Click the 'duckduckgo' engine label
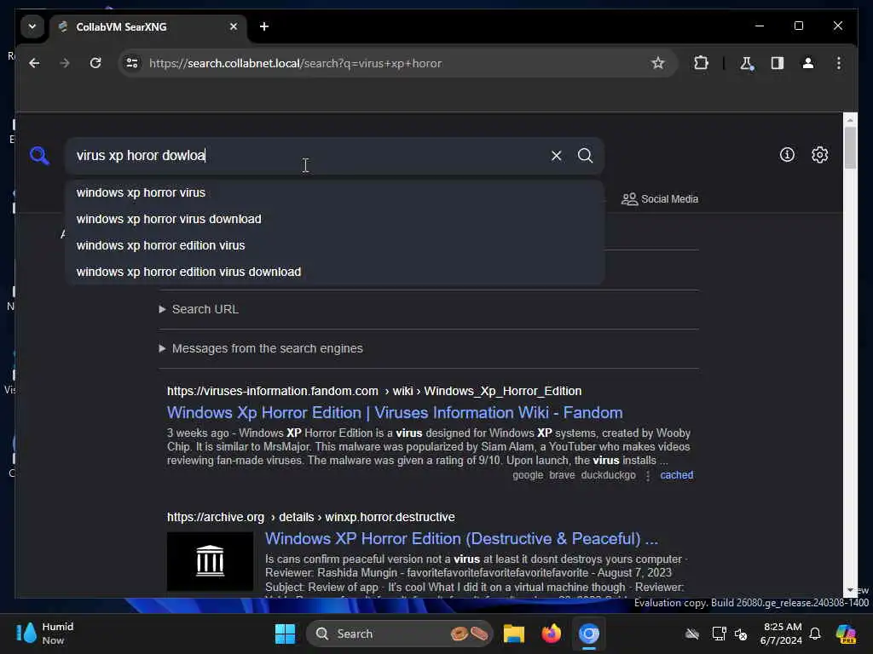 (608, 475)
